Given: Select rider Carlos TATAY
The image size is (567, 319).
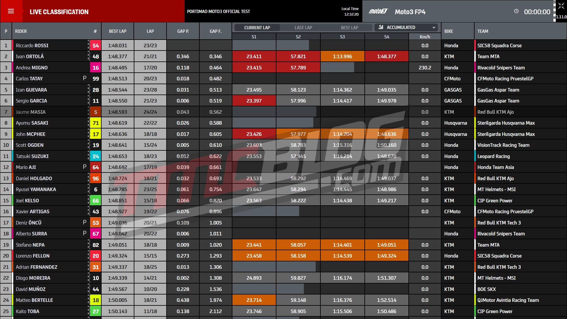Looking at the screenshot, I should point(29,79).
